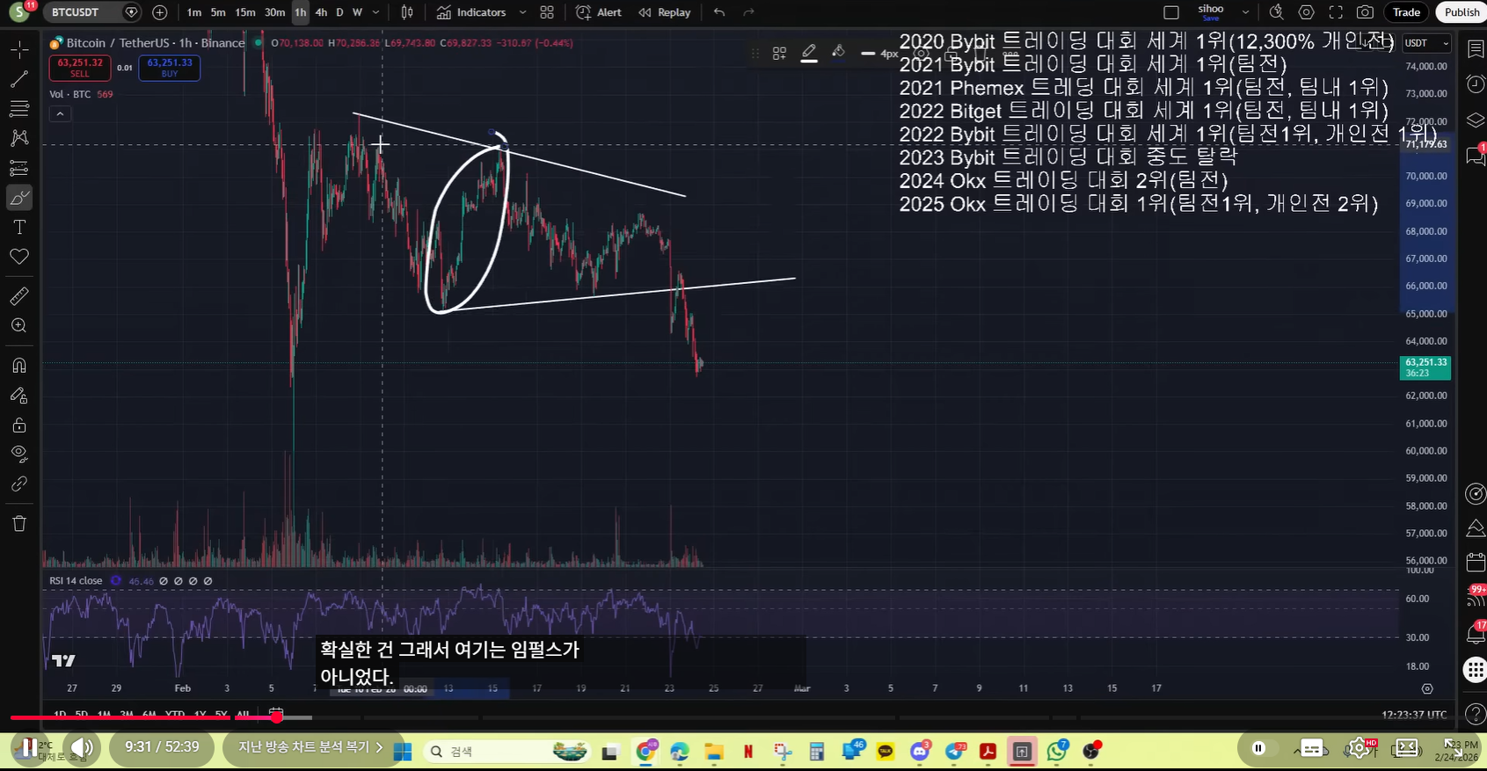Viewport: 1487px width, 771px height.
Task: Switch to the 1m timeframe
Action: [x=194, y=12]
